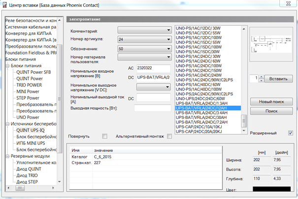The height and width of the screenshot is (199, 298).
Task: Click the Phoenix Contact window title icon
Action: click(4, 5)
